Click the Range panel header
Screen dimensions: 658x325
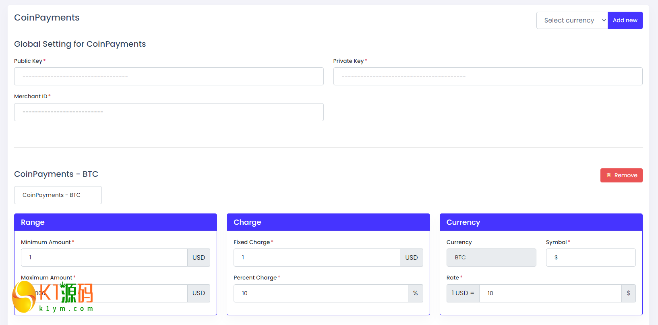116,222
